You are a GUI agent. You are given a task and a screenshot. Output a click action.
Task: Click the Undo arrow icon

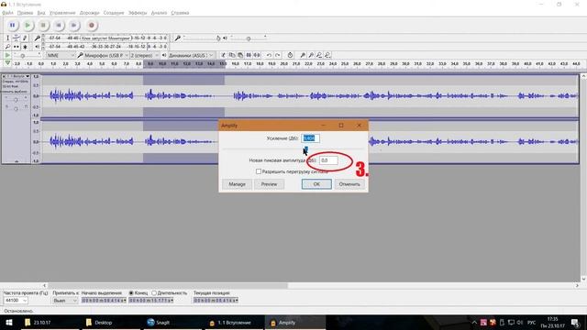tap(269, 55)
